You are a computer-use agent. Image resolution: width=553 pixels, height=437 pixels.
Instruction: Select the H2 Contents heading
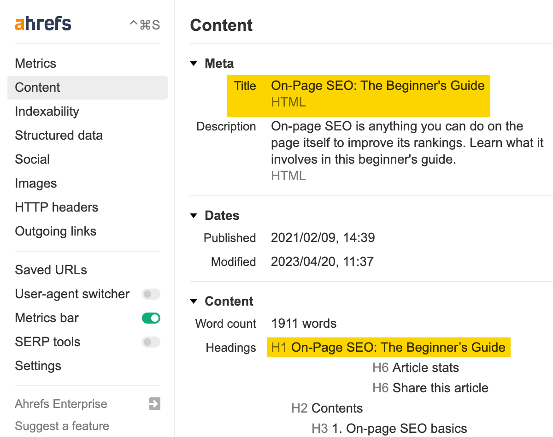coord(327,408)
